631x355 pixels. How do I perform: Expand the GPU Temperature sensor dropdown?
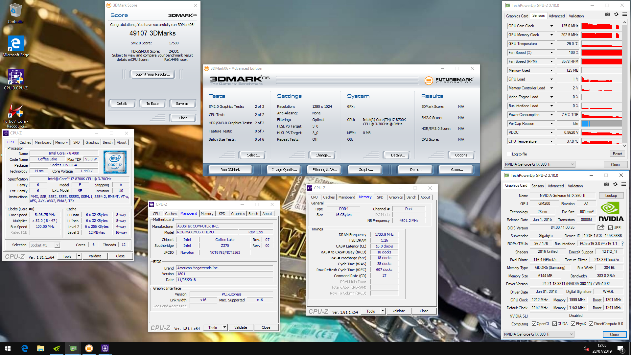click(x=551, y=44)
